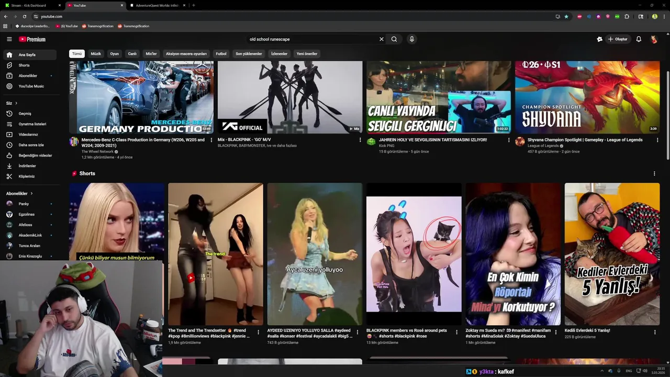Expand the Siz section chevron
The image size is (670, 377).
[x=16, y=103]
